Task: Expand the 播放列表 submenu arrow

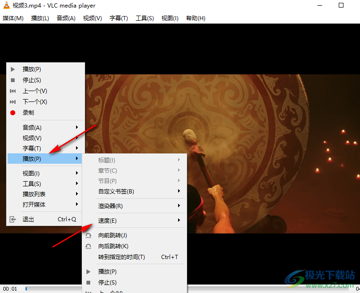Action: point(77,194)
